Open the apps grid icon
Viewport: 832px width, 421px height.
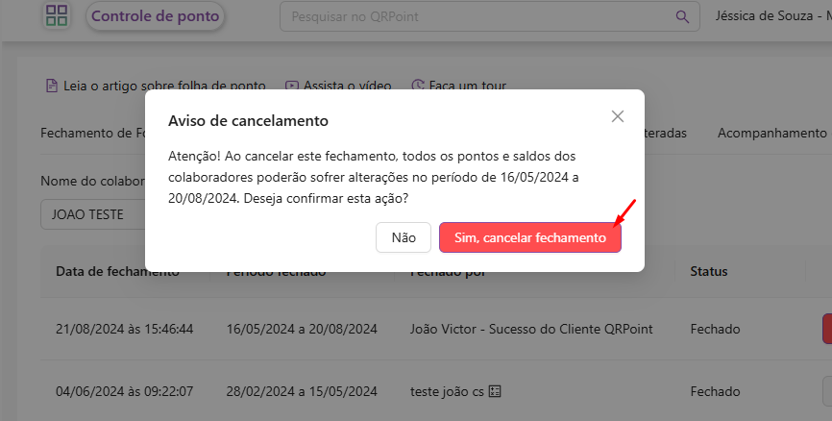coord(57,15)
